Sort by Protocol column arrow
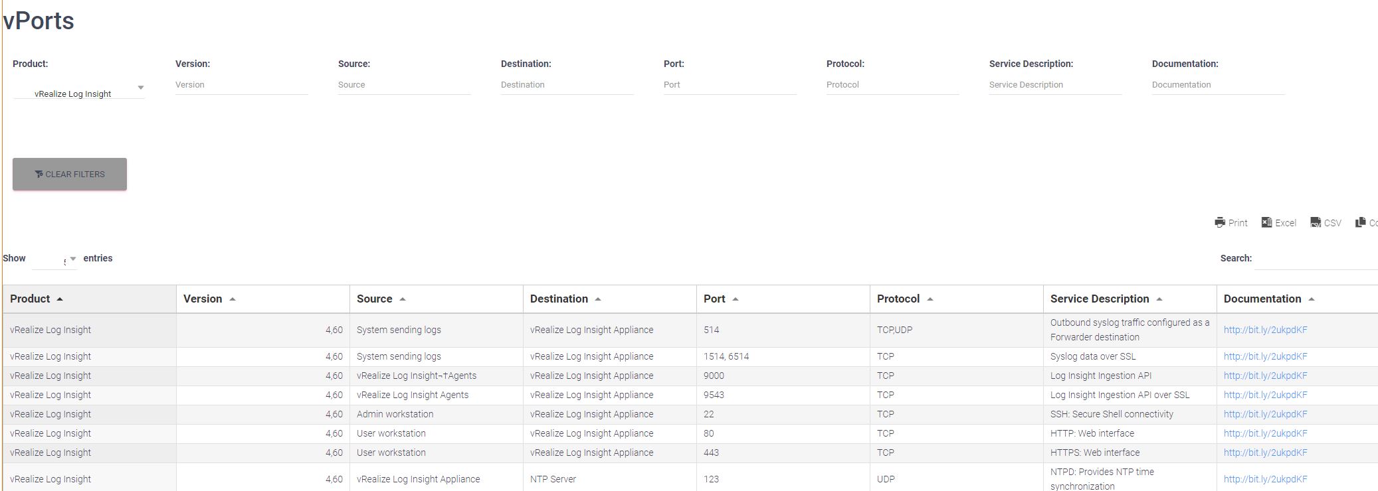The height and width of the screenshot is (491, 1378). click(x=930, y=299)
